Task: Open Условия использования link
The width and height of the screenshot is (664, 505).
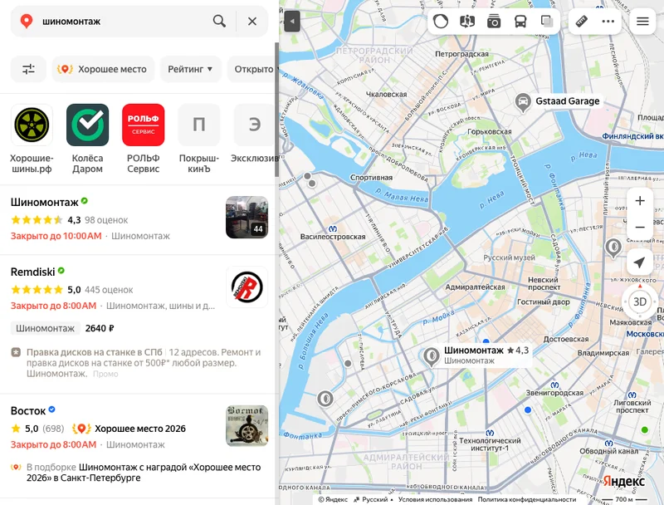Action: point(435,499)
